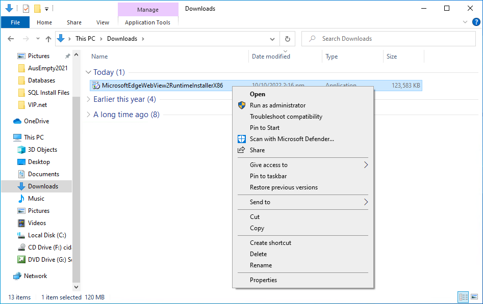Image resolution: width=483 pixels, height=304 pixels.
Task: Select This PC in the navigation pane
Action: tap(34, 137)
